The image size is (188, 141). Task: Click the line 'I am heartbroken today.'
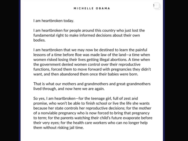point(54,21)
